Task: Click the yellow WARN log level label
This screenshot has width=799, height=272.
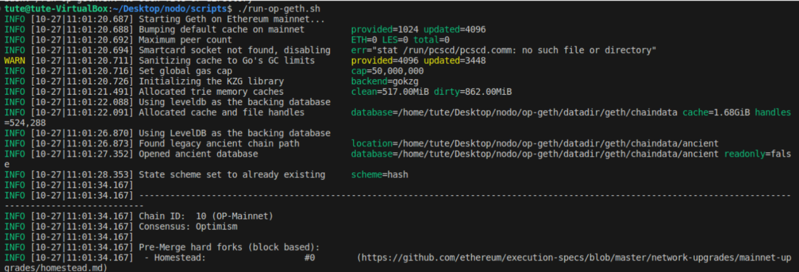Action: [14, 60]
